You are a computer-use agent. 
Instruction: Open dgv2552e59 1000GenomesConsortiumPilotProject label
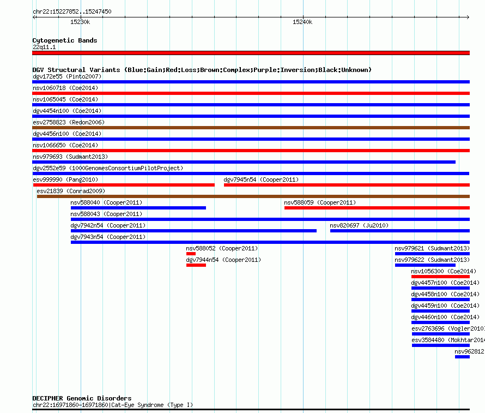(x=108, y=168)
